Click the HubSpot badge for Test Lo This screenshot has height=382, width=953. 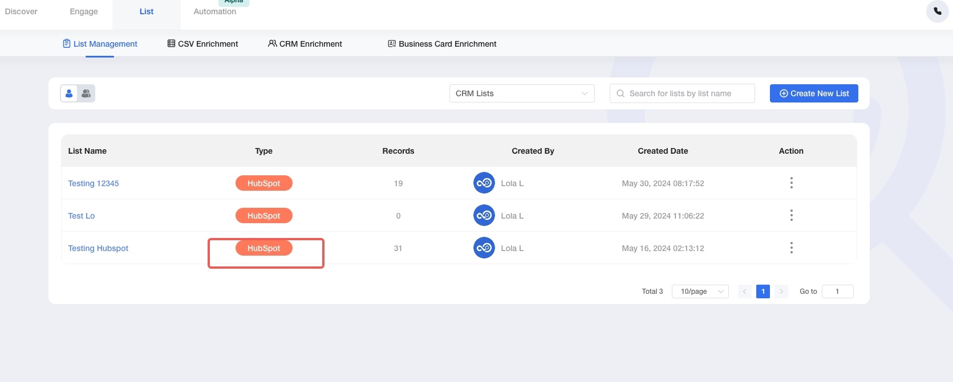(x=264, y=216)
